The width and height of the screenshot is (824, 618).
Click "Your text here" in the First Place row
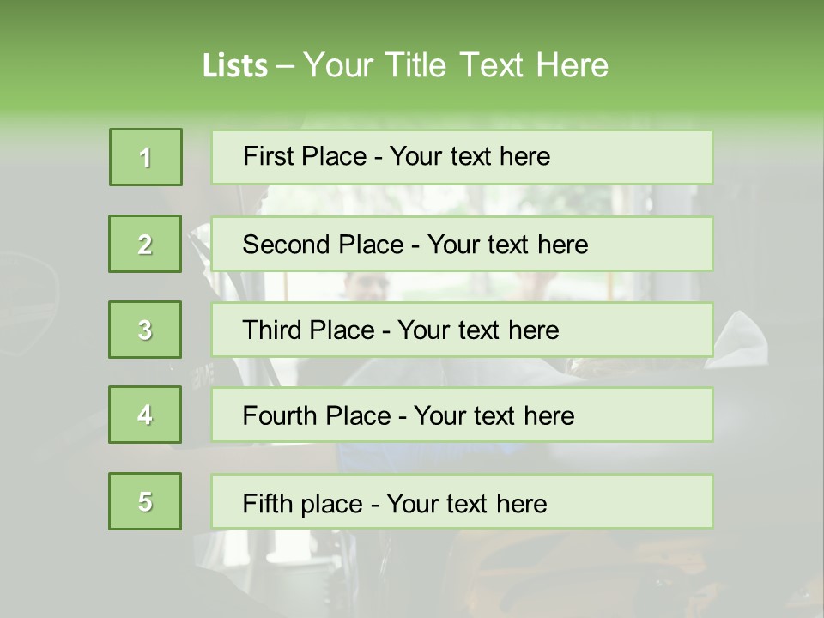[x=470, y=156]
